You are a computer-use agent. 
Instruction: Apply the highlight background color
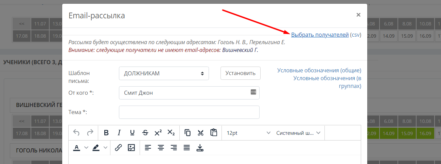96,148
